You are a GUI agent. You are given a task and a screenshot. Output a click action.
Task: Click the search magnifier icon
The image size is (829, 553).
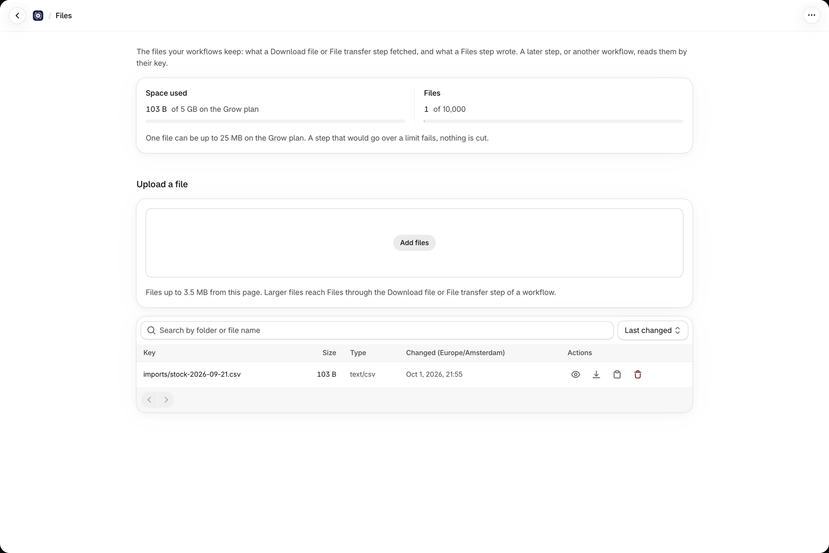coord(151,331)
